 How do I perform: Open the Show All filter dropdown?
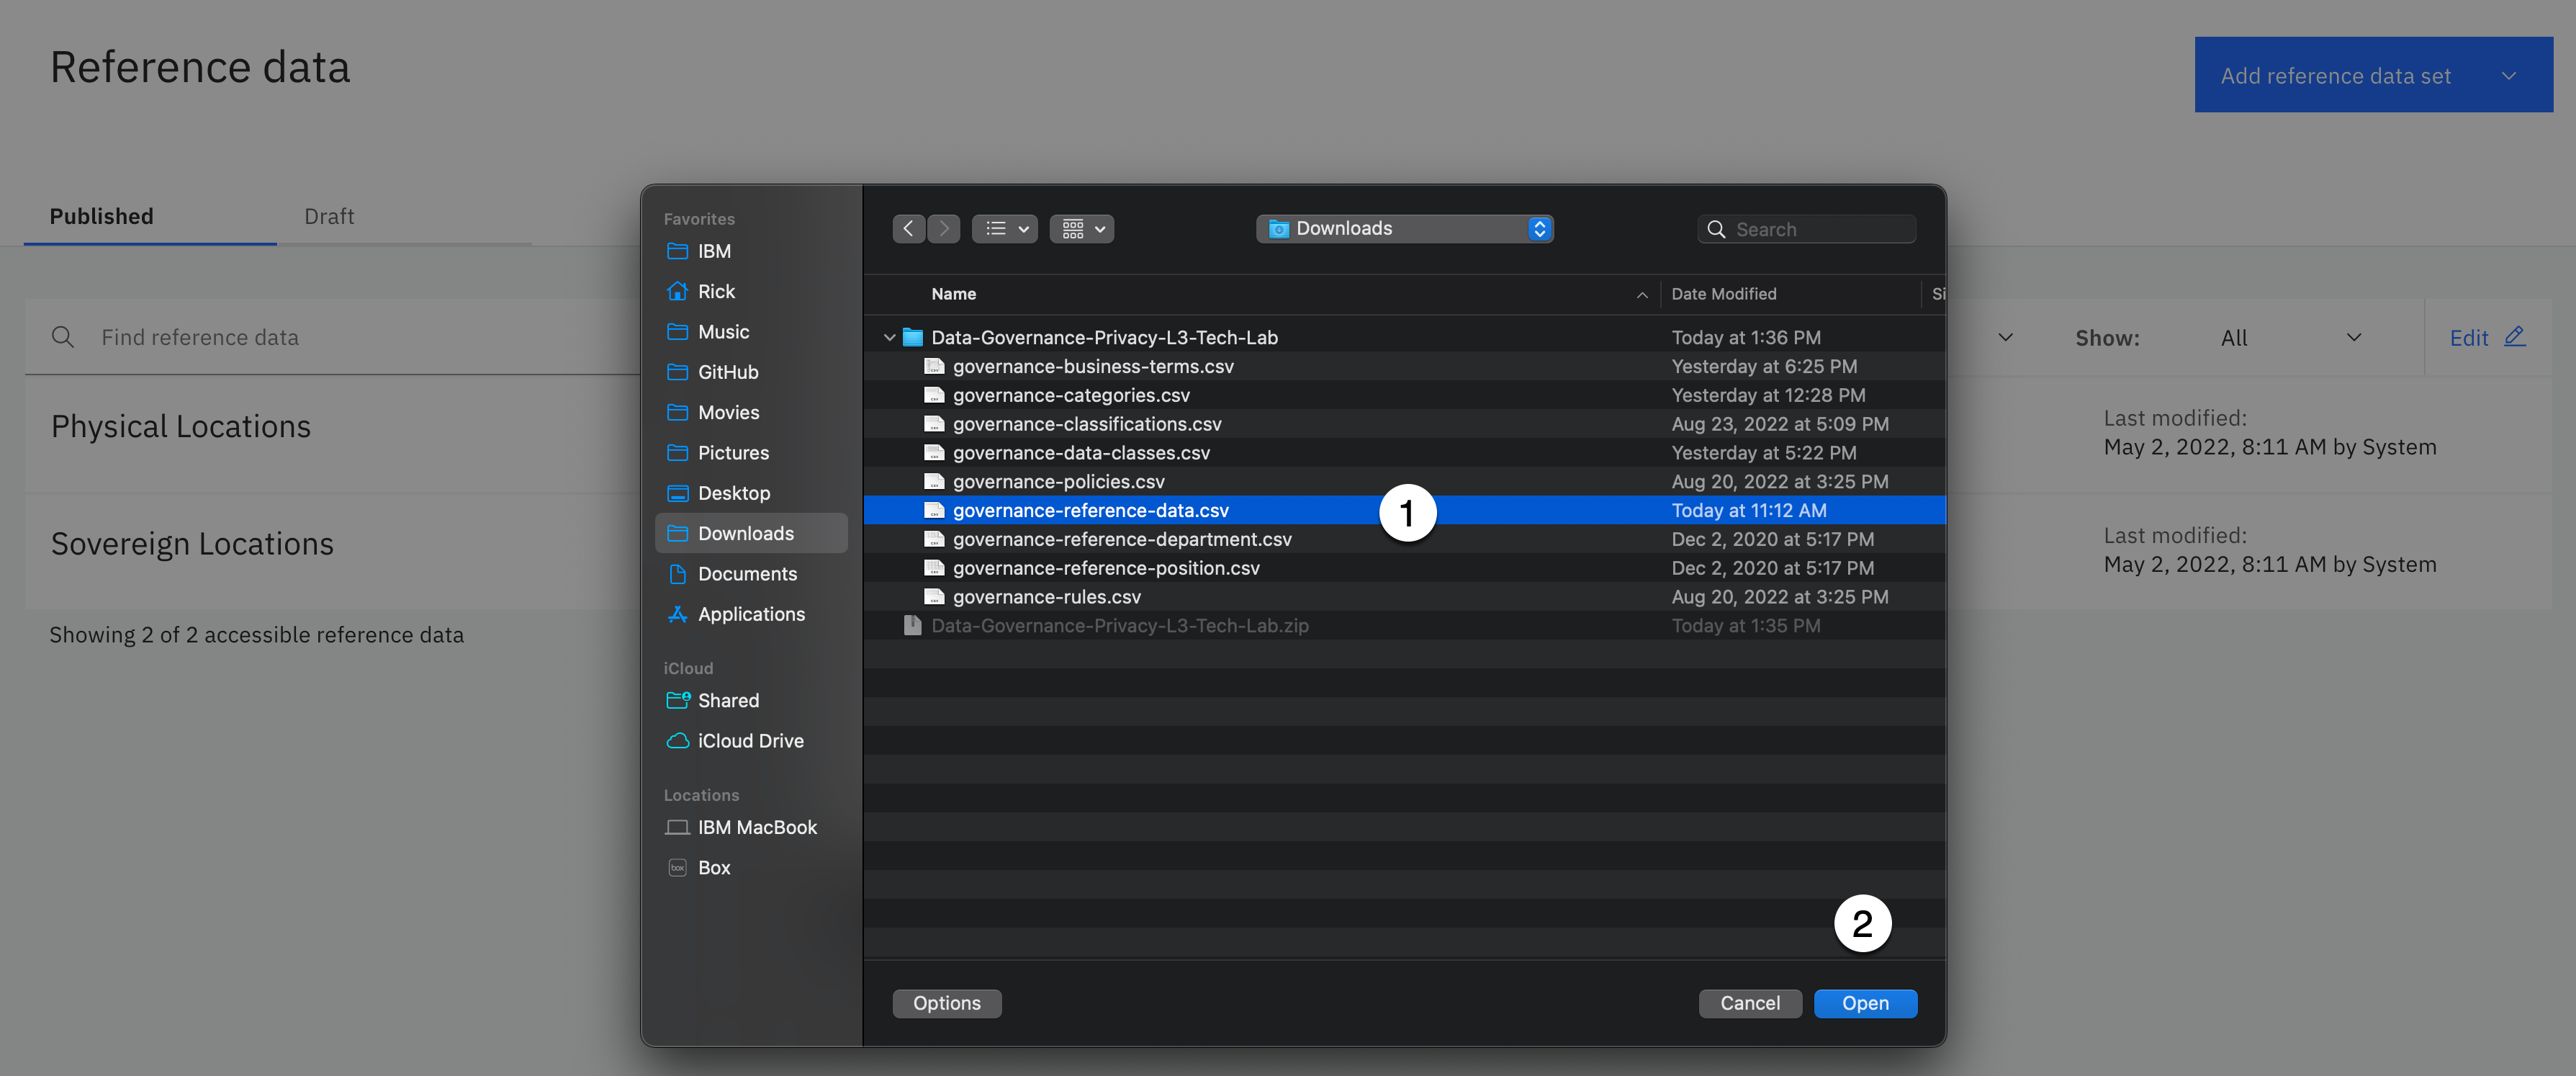pyautogui.click(x=2290, y=338)
